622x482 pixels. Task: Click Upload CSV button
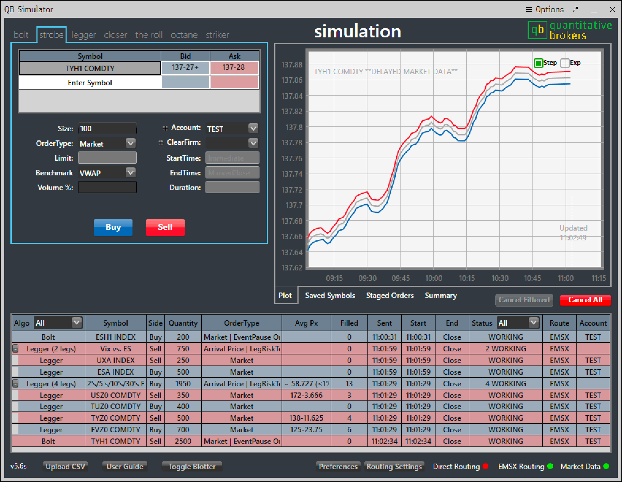pyautogui.click(x=65, y=466)
